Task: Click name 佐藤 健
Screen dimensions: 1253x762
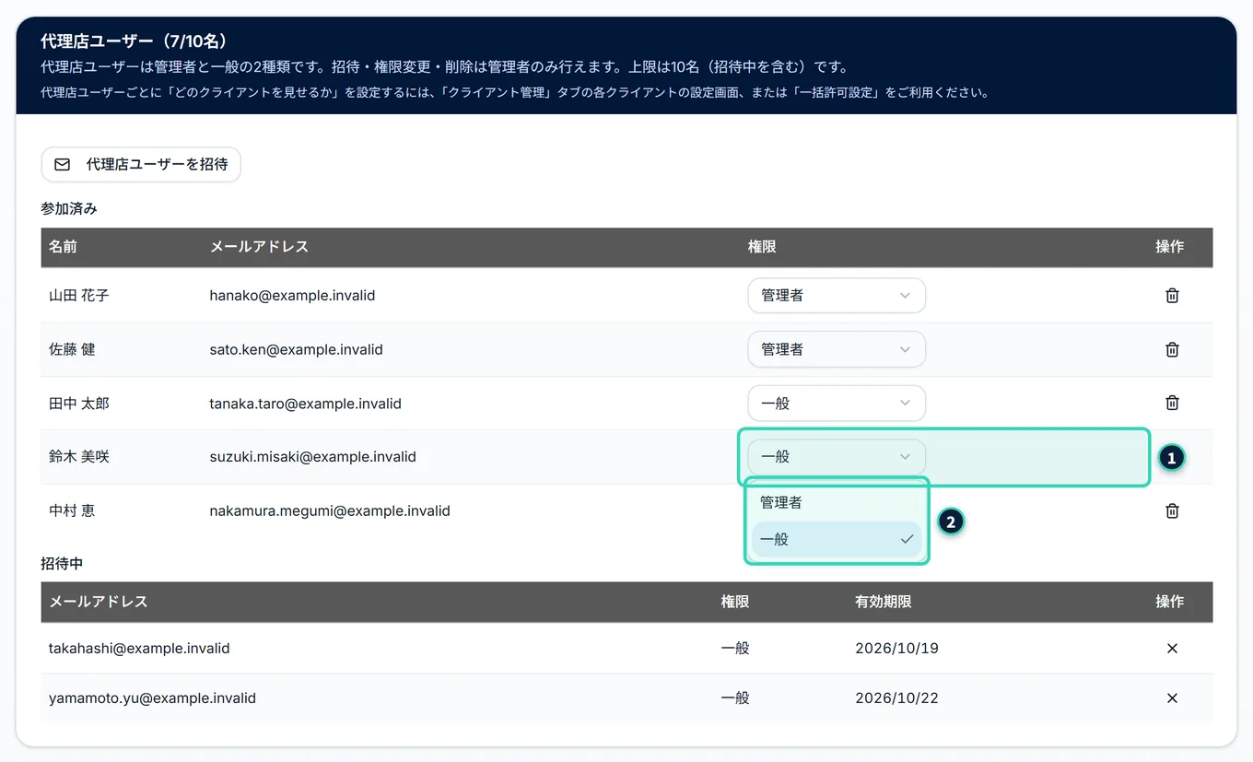Action: click(x=72, y=349)
